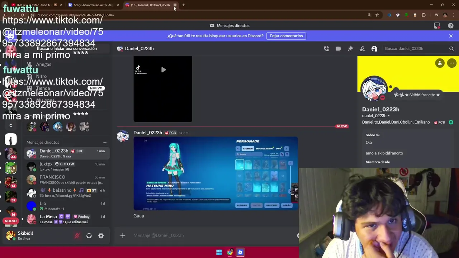Toggle the user profile panel icon
Image resolution: width=459 pixels, height=258 pixels.
[374, 49]
